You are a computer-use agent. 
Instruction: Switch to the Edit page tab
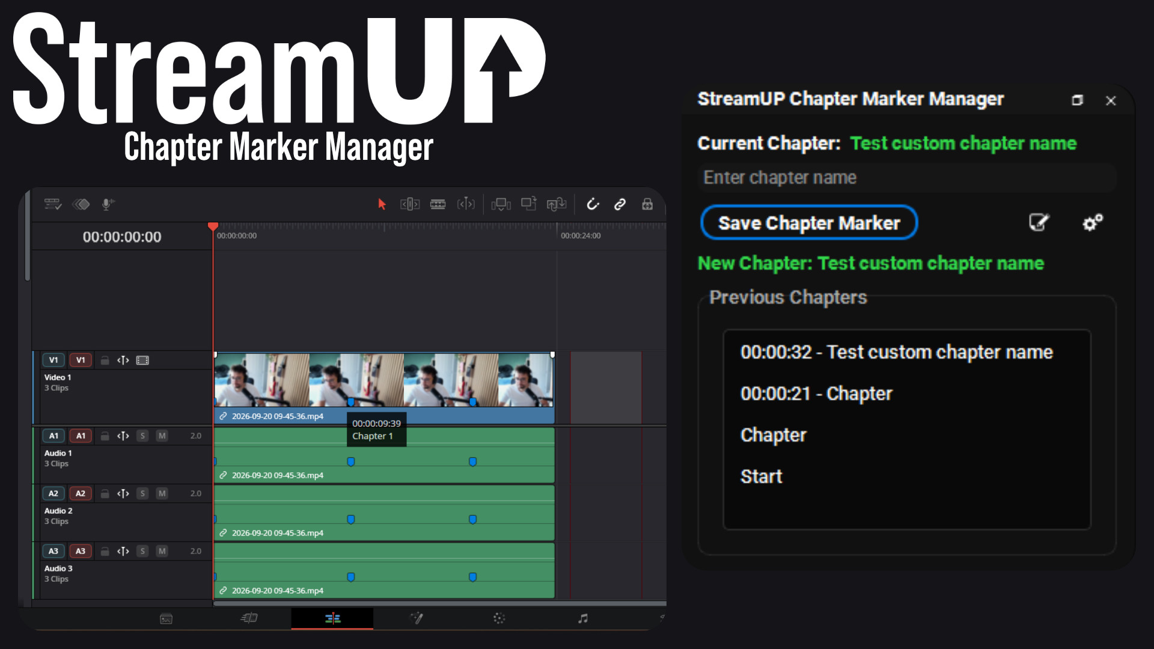[x=332, y=618]
